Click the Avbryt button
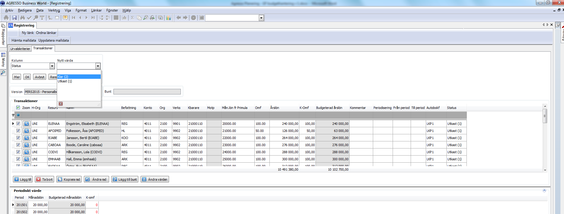564x214 pixels. click(x=40, y=77)
